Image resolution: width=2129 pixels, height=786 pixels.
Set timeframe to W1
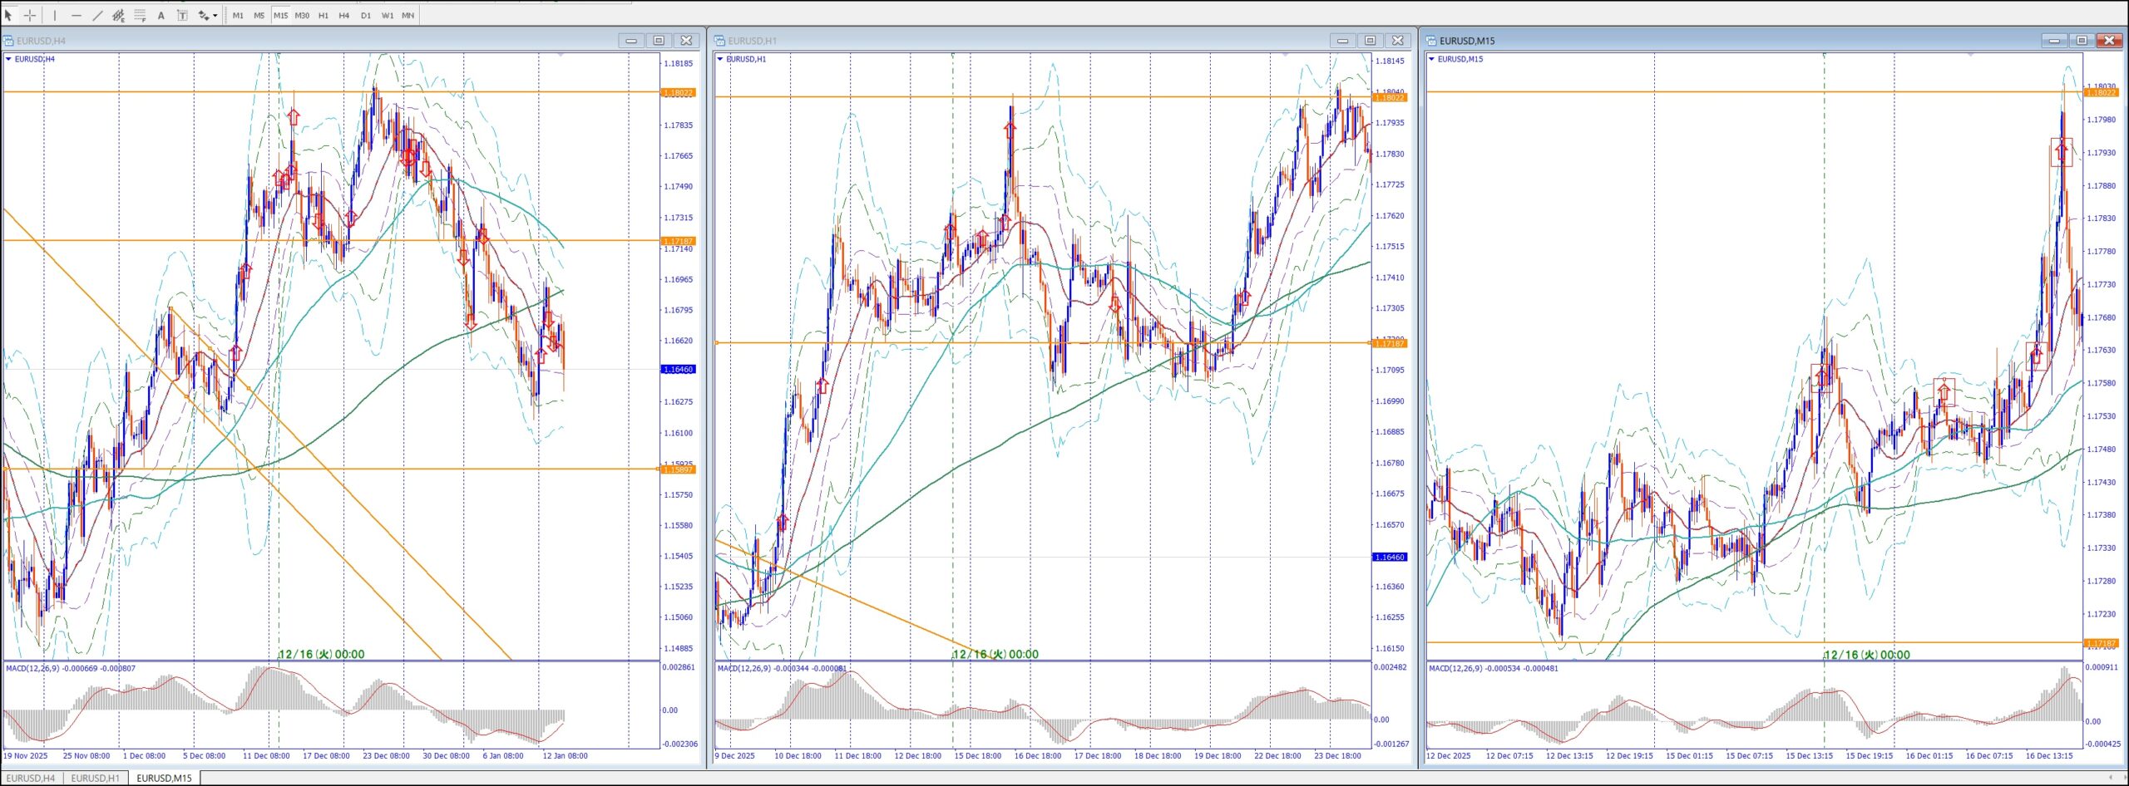(387, 15)
